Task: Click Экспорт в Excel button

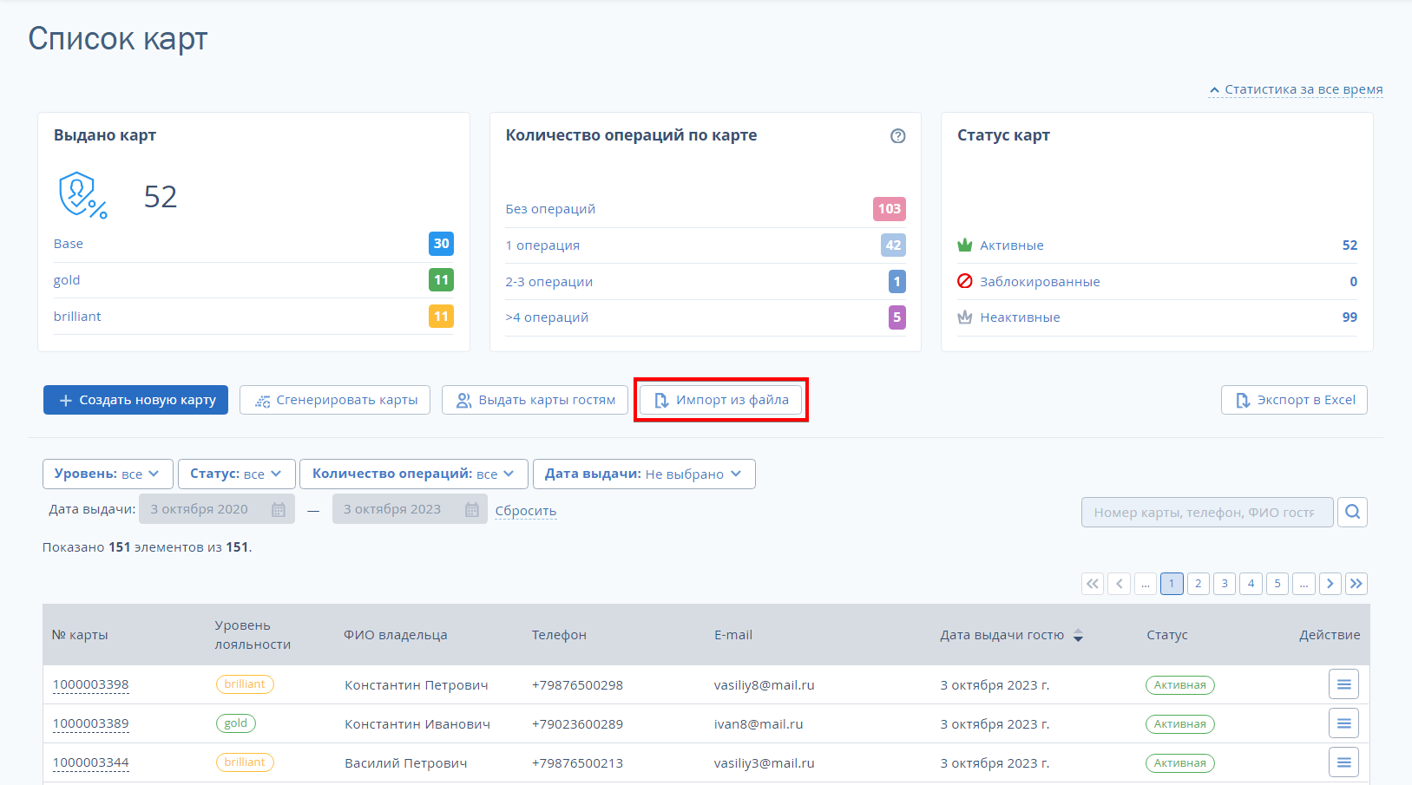Action: click(1294, 400)
